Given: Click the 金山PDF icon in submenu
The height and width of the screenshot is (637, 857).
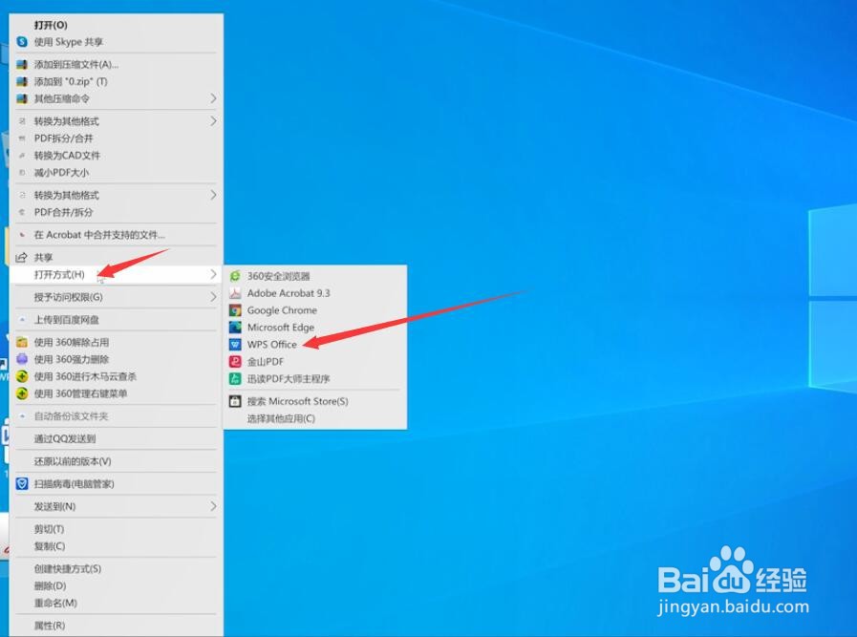Looking at the screenshot, I should pyautogui.click(x=235, y=361).
